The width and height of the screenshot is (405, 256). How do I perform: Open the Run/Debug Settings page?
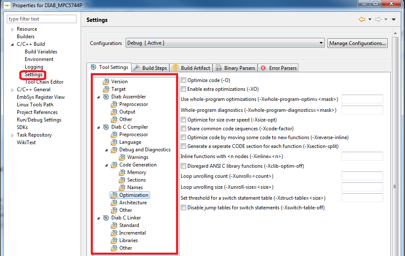[39, 120]
